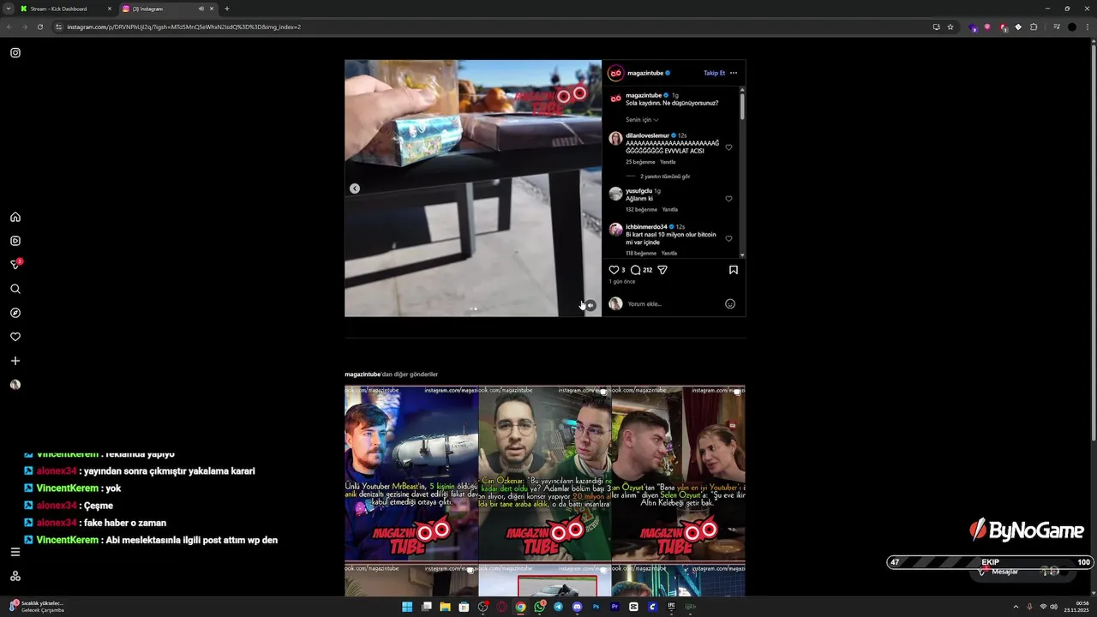Open notifications heart icon in sidebar

[x=15, y=337]
